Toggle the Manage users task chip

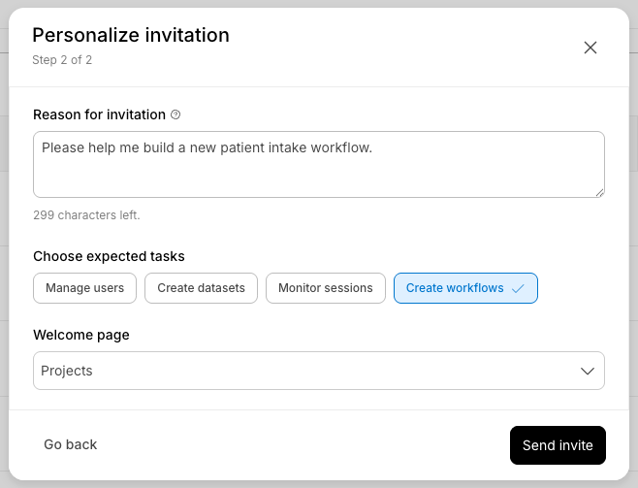click(x=84, y=288)
